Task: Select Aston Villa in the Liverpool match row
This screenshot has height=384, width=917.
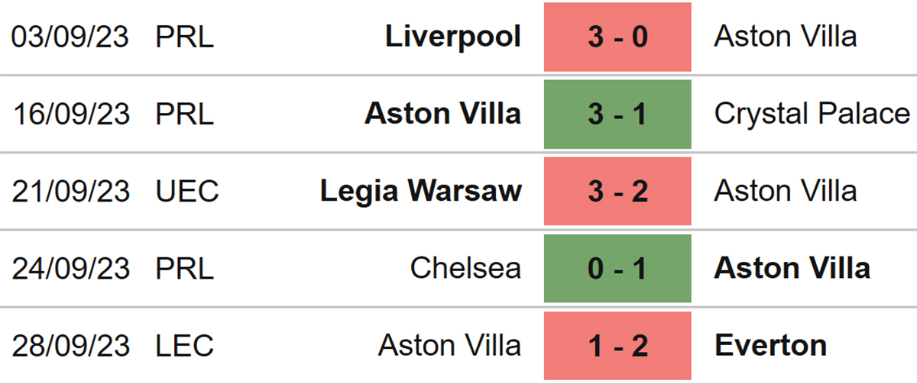Action: pos(786,37)
